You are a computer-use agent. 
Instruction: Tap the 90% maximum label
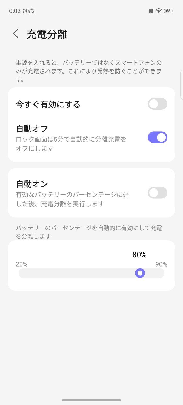(x=161, y=264)
